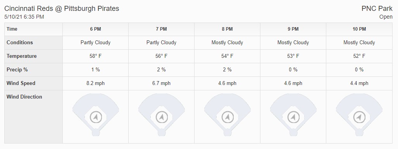Click the 8 PM Mostly Cloudy conditions cell

point(227,42)
